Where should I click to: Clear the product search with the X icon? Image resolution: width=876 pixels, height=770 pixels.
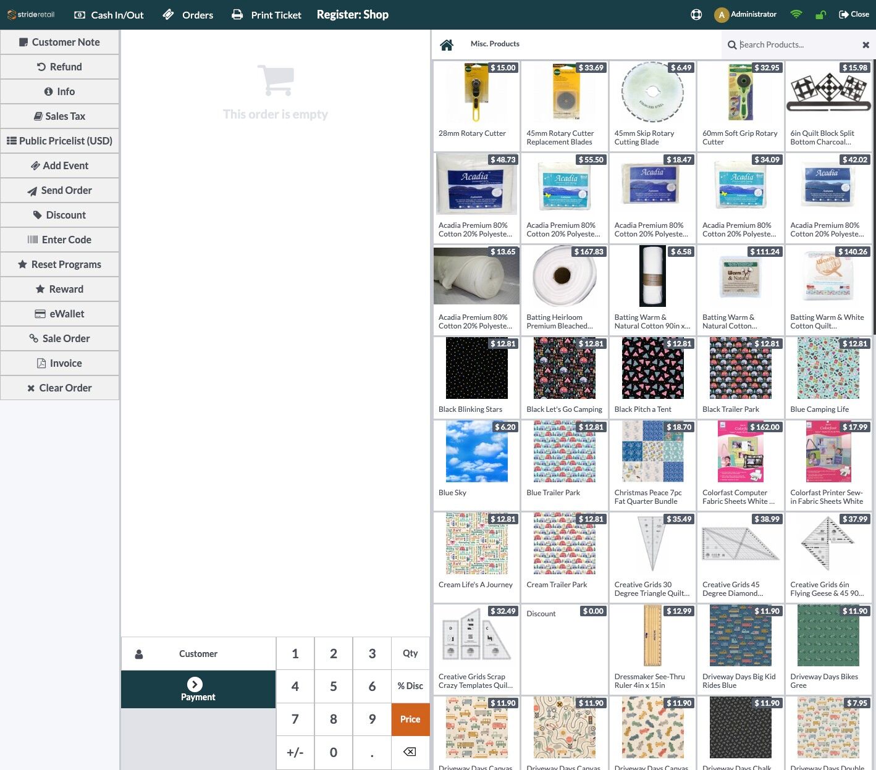865,45
